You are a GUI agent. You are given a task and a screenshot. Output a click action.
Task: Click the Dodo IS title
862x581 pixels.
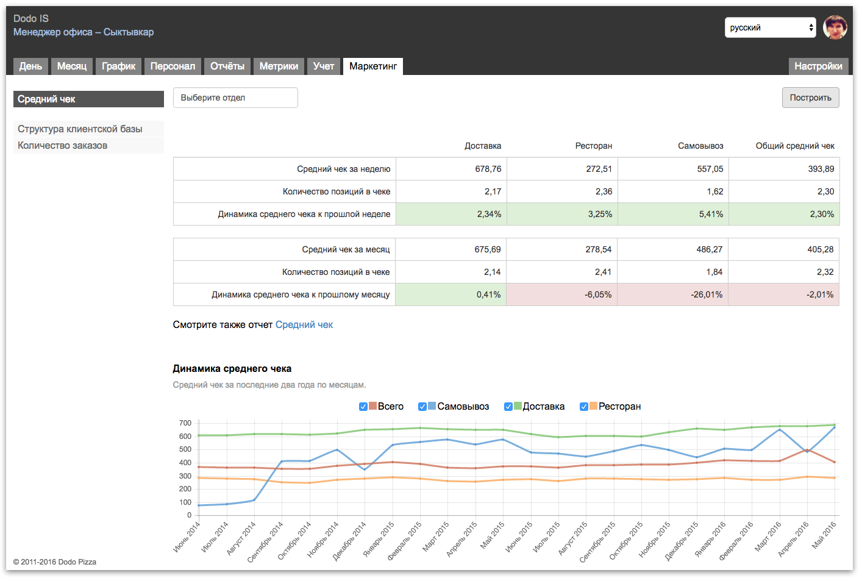pos(31,18)
